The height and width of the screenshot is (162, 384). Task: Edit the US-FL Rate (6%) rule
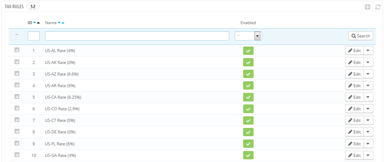tap(354, 144)
